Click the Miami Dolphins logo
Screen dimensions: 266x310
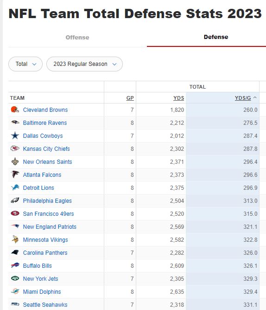coord(15,291)
